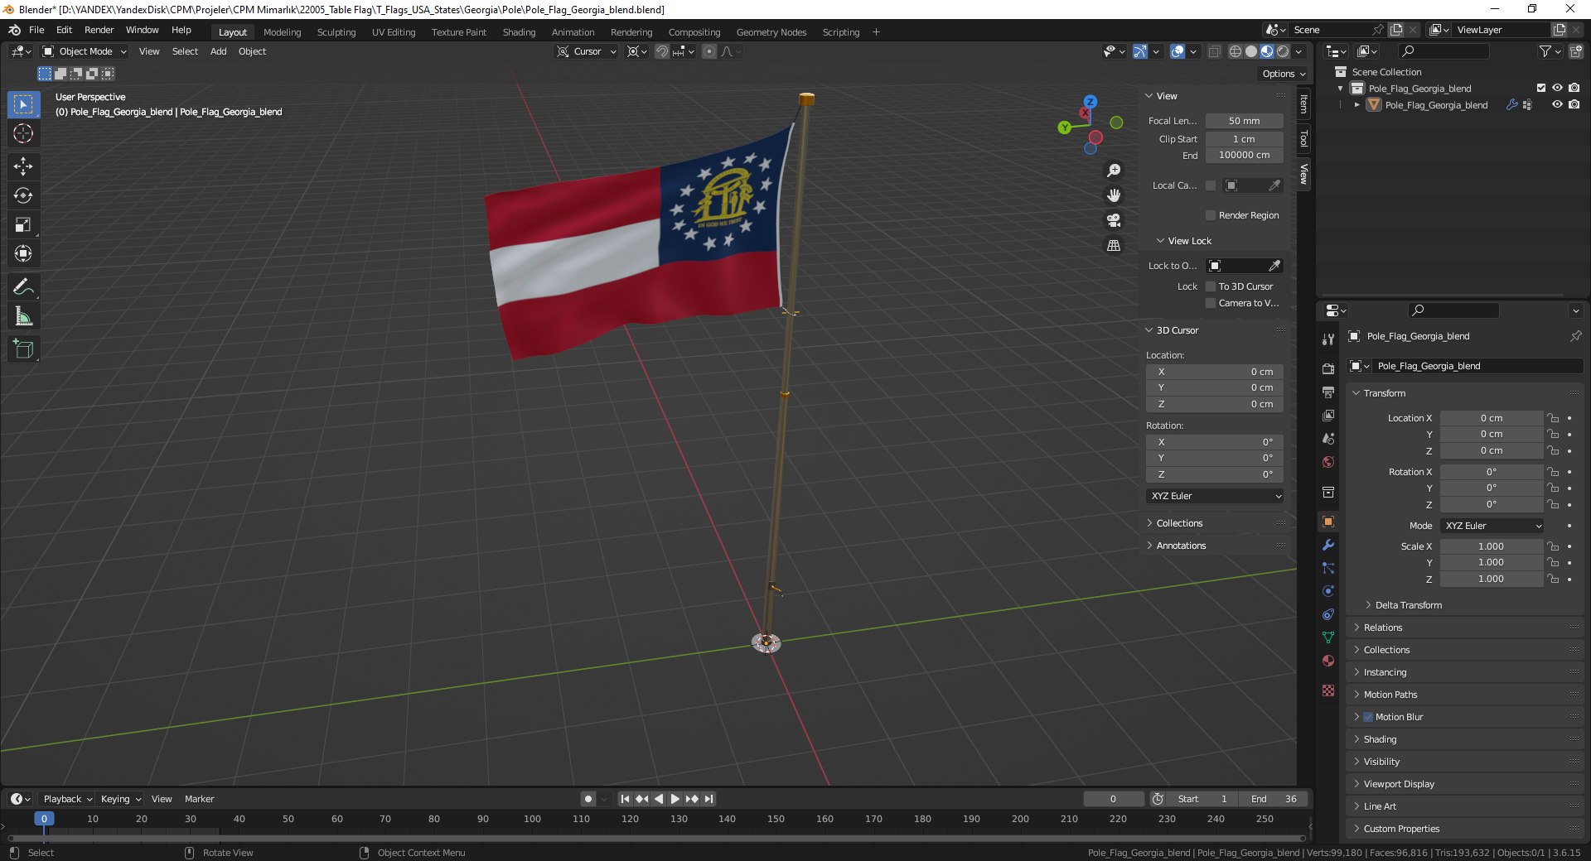Open the viewport Select menu
The width and height of the screenshot is (1591, 861).
tap(185, 51)
